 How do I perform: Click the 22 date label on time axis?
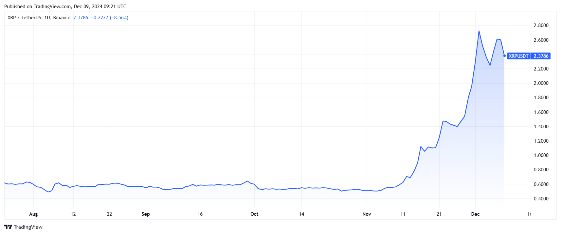point(109,214)
